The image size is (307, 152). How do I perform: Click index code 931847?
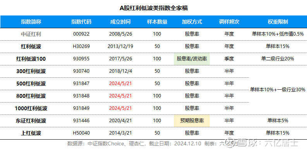point(81,84)
